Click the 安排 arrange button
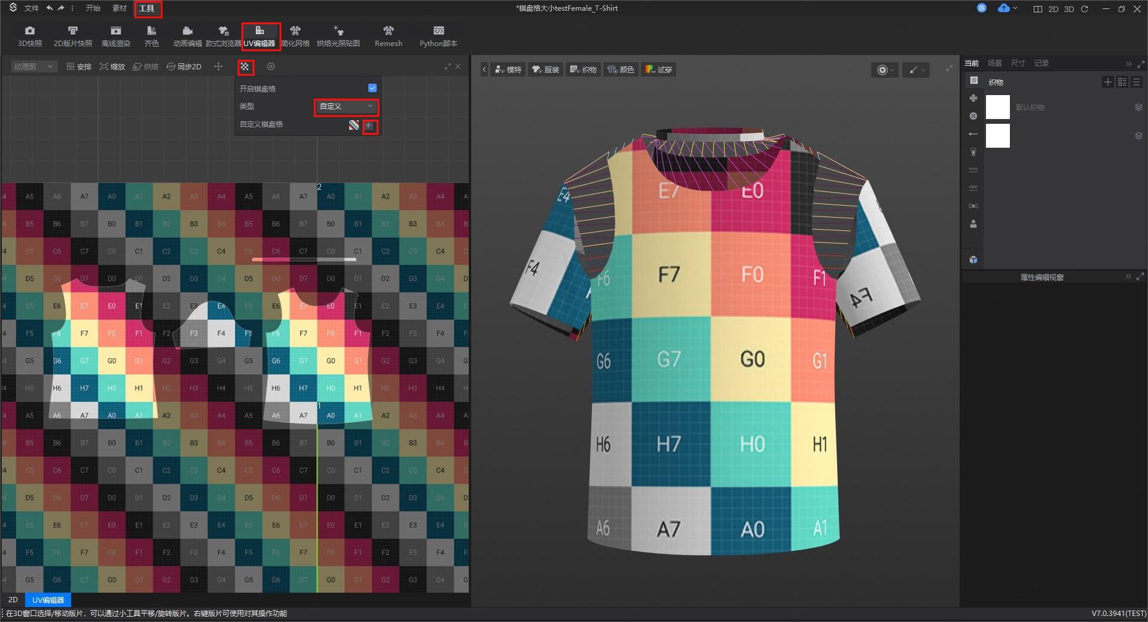Screen dimensions: 1148x622 point(79,67)
